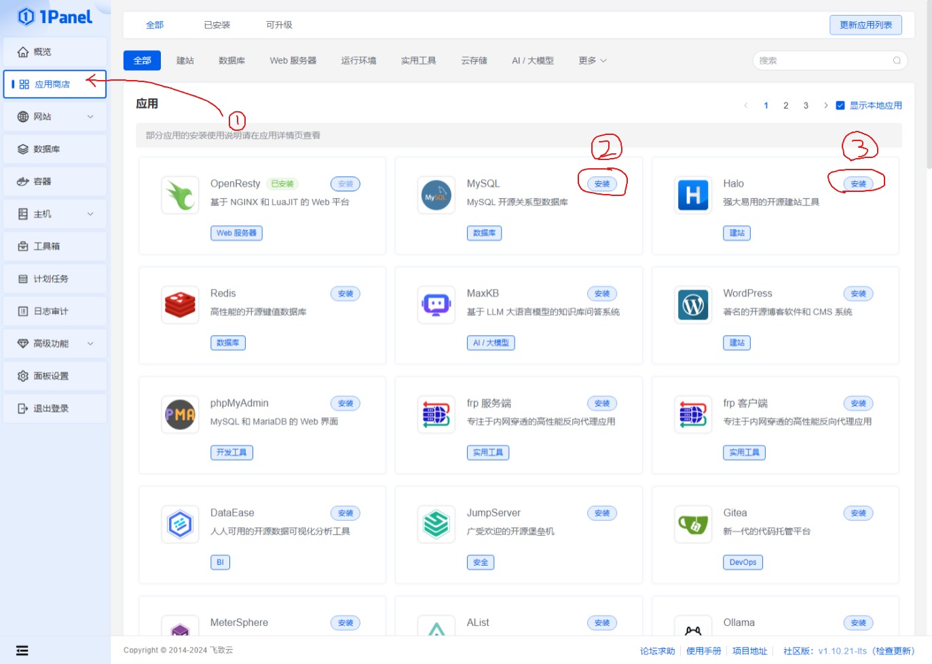Go to previous page arrow
932x664 pixels.
746,105
